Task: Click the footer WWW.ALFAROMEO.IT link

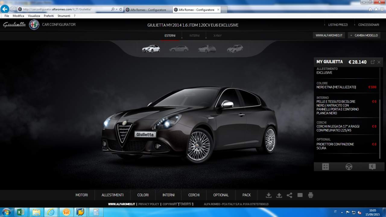Action: point(122,204)
